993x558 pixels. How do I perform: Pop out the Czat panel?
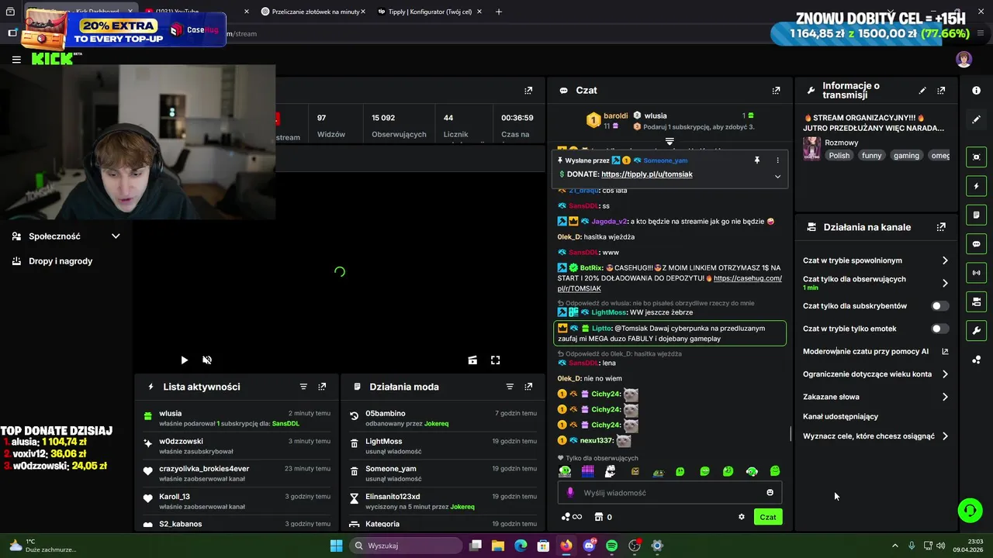click(776, 91)
